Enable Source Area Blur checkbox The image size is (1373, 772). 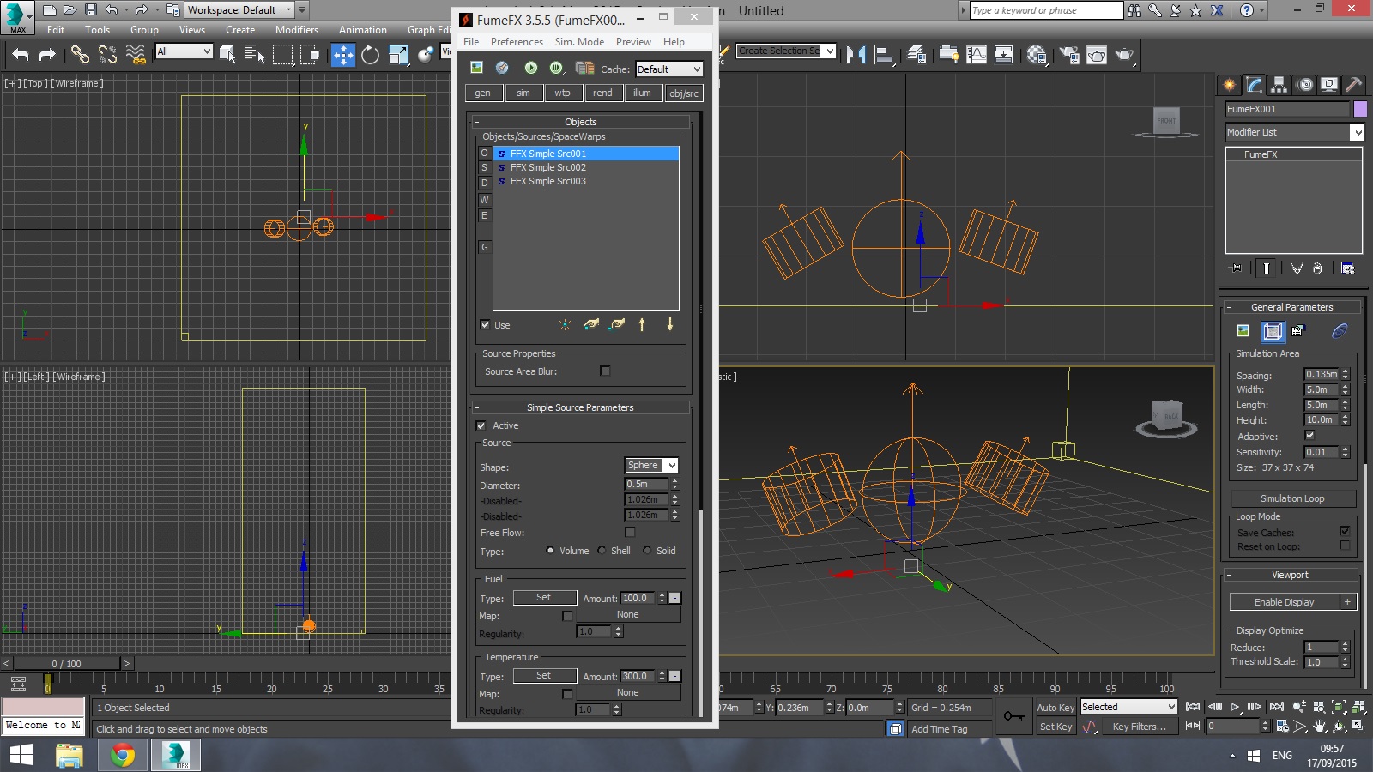tap(605, 371)
